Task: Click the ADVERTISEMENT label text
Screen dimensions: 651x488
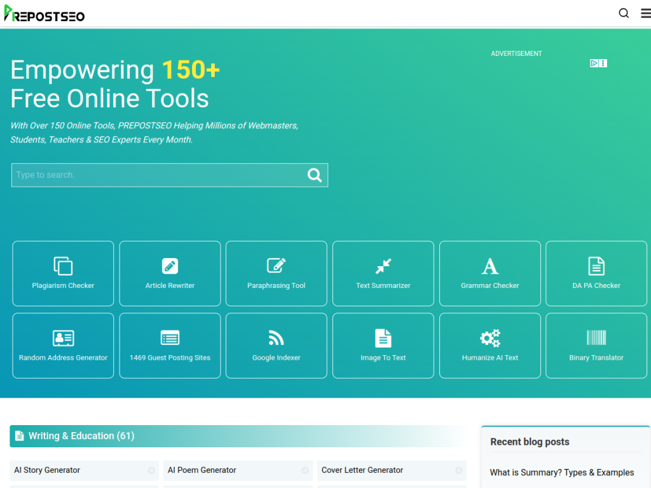Action: pyautogui.click(x=516, y=53)
